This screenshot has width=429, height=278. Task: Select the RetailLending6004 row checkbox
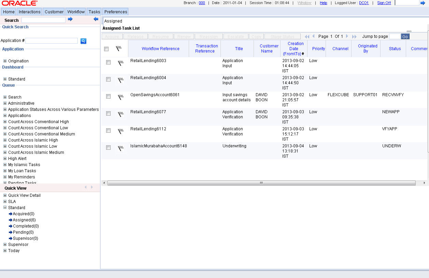click(x=108, y=79)
